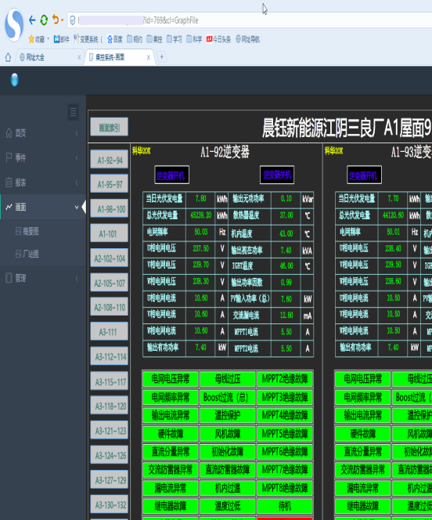Click the A2-102~104 index button

[110, 258]
